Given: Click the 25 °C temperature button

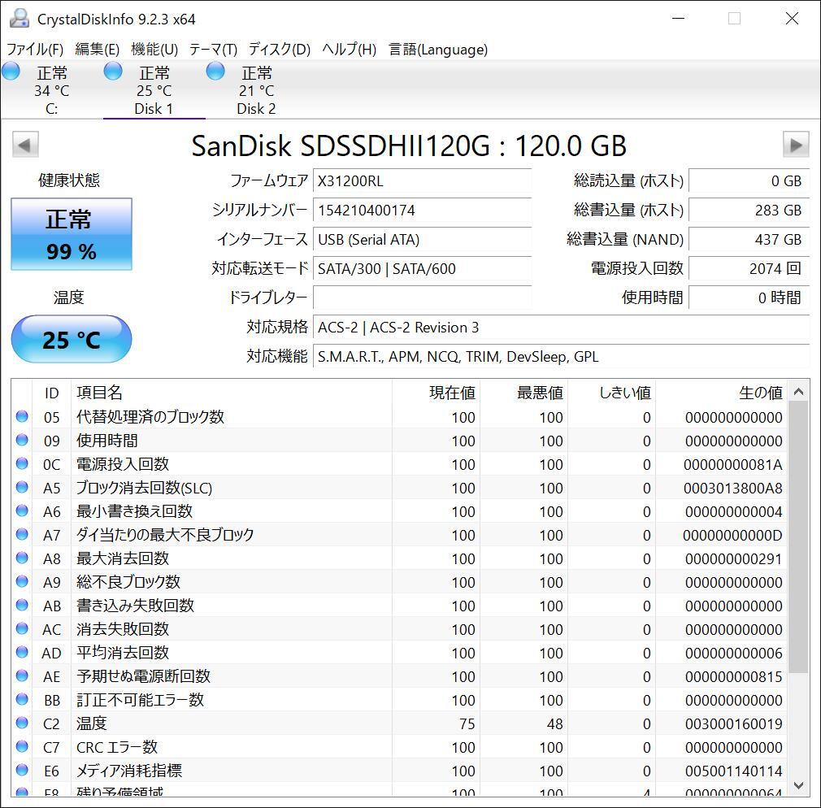Looking at the screenshot, I should point(72,339).
